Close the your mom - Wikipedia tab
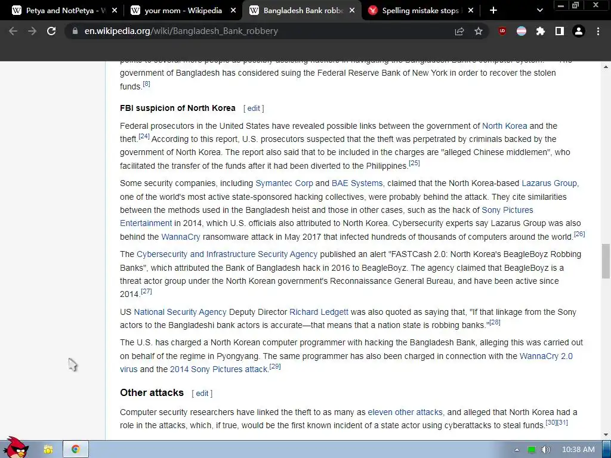The height and width of the screenshot is (458, 611). (233, 11)
